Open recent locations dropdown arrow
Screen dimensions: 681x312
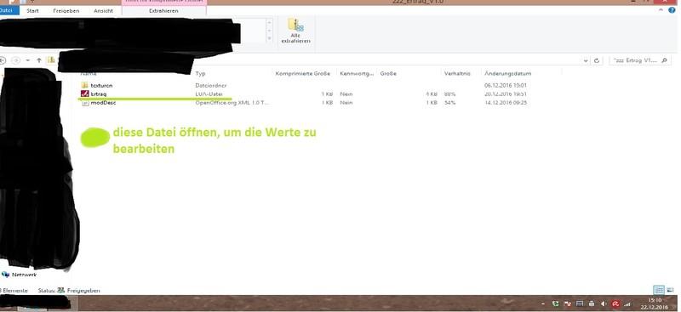(x=28, y=60)
